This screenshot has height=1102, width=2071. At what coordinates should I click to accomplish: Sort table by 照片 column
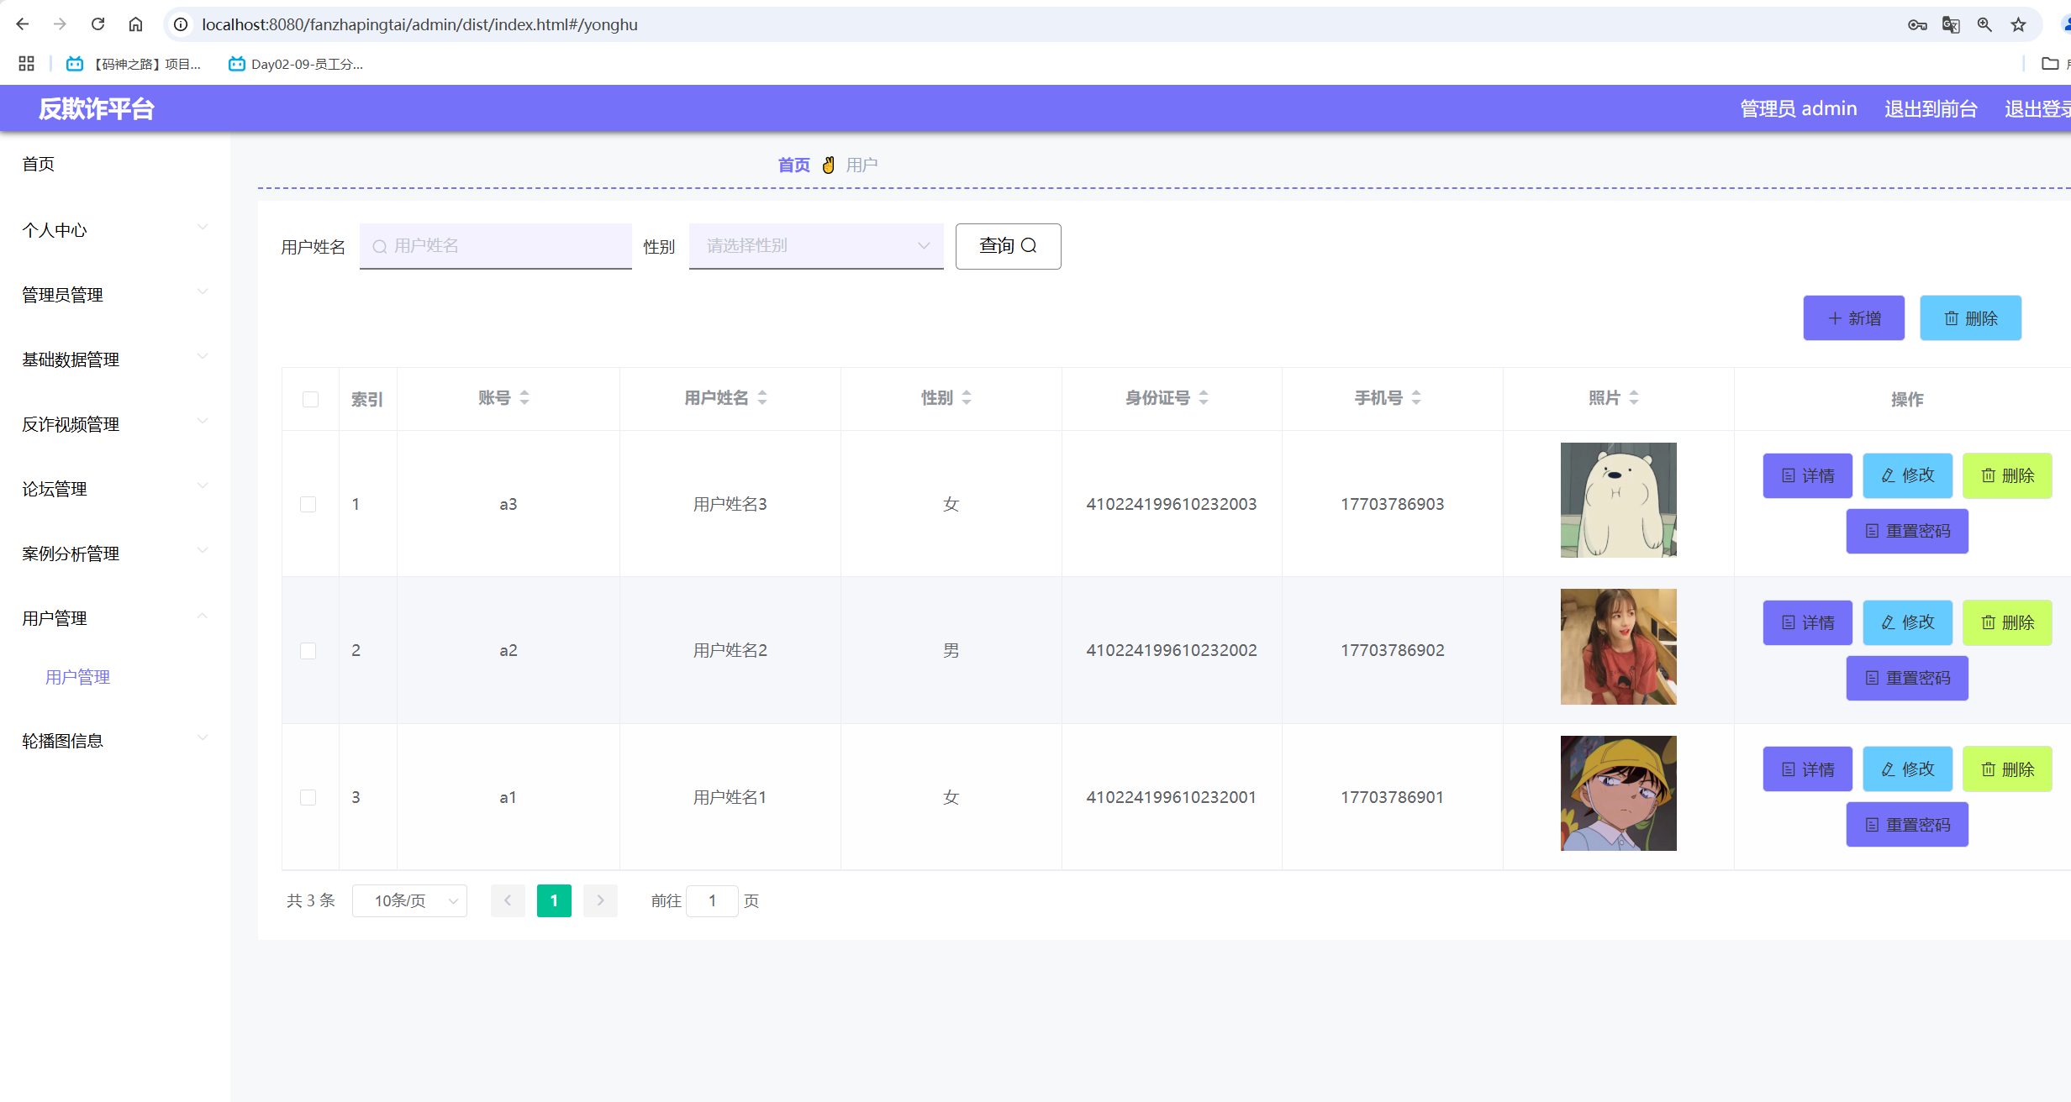(x=1633, y=398)
